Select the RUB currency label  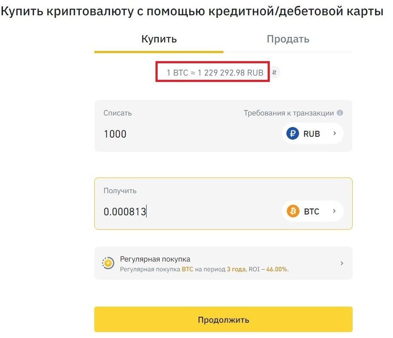click(311, 134)
